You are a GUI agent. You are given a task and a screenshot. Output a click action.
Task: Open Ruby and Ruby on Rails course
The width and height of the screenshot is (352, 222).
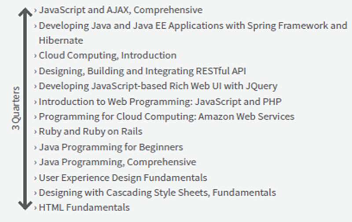coord(91,131)
